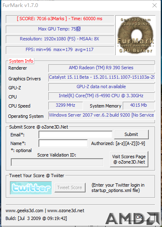Close the FurMark score window
This screenshot has height=227, width=162.
(155, 5)
